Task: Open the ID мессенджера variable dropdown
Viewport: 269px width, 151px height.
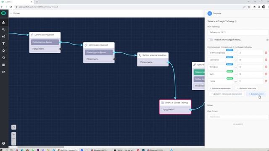Action: (x=220, y=53)
